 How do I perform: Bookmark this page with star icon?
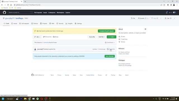[x=164, y=5]
